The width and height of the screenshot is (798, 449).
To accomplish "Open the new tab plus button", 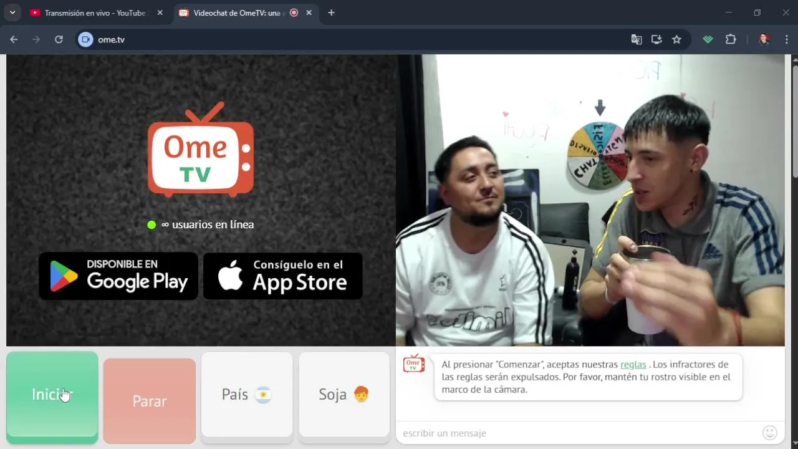I will click(331, 12).
